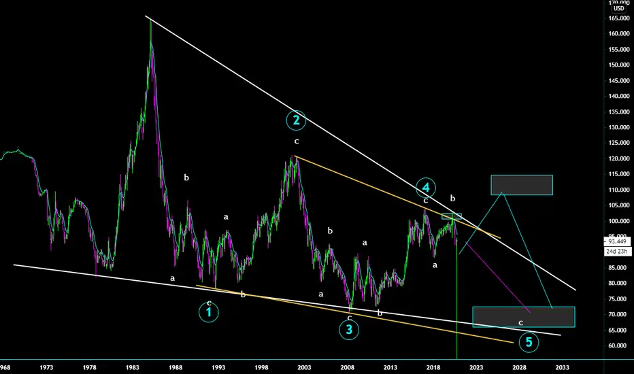Screen dimensions: 634x374
Task: Click the 1983 time axis label
Action: point(133,367)
